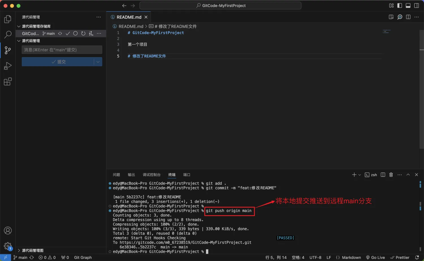
Task: Click Go Live in status bar
Action: pos(375,257)
